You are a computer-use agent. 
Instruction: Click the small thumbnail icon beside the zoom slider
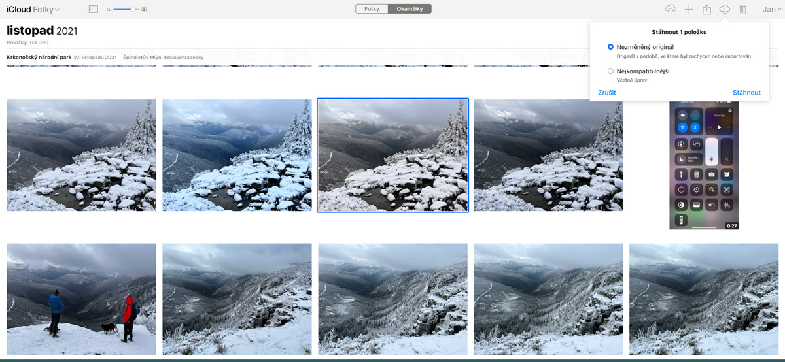(x=109, y=10)
